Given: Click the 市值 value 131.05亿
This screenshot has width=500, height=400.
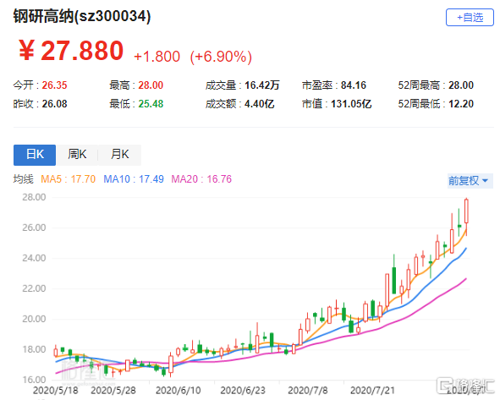Looking at the screenshot, I should pyautogui.click(x=351, y=104).
